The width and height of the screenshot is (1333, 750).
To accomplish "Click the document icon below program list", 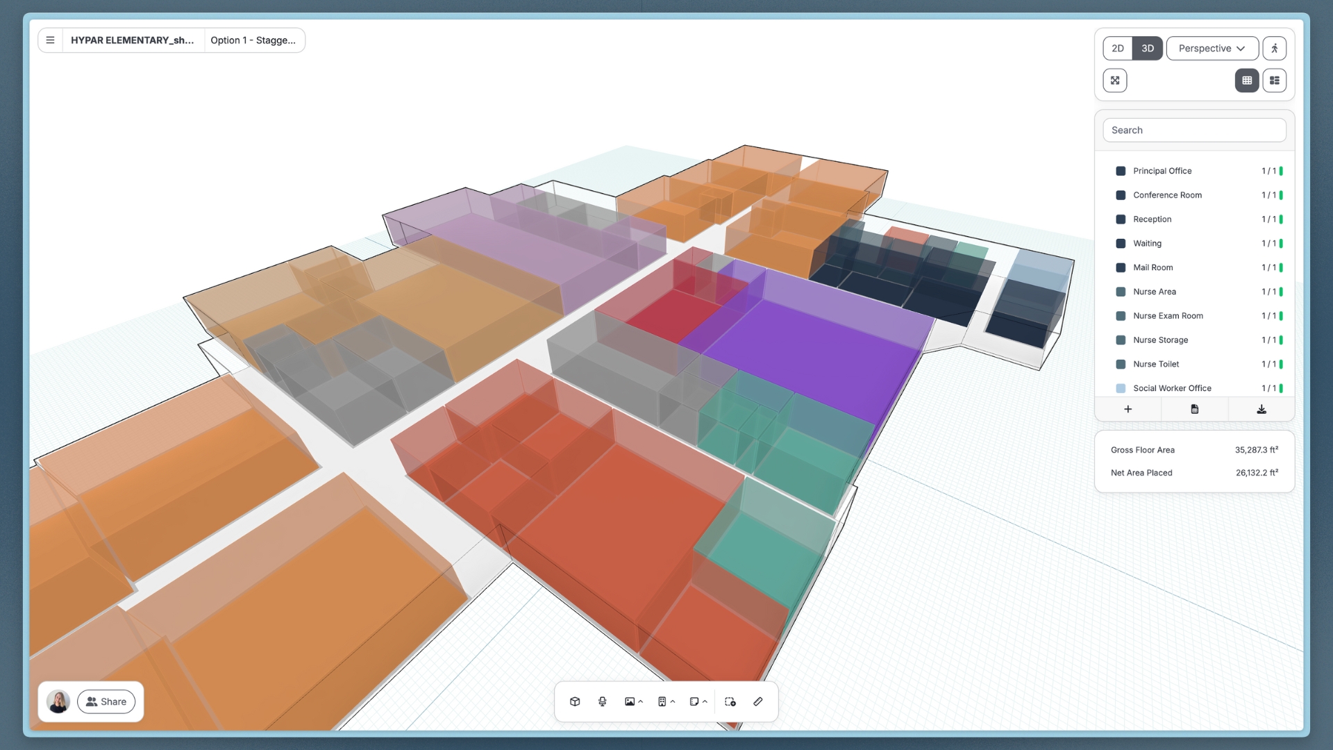I will pyautogui.click(x=1195, y=409).
